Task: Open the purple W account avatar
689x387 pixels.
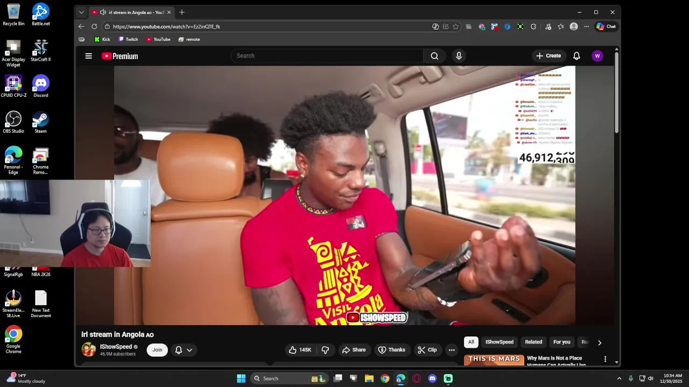Action: [x=597, y=56]
